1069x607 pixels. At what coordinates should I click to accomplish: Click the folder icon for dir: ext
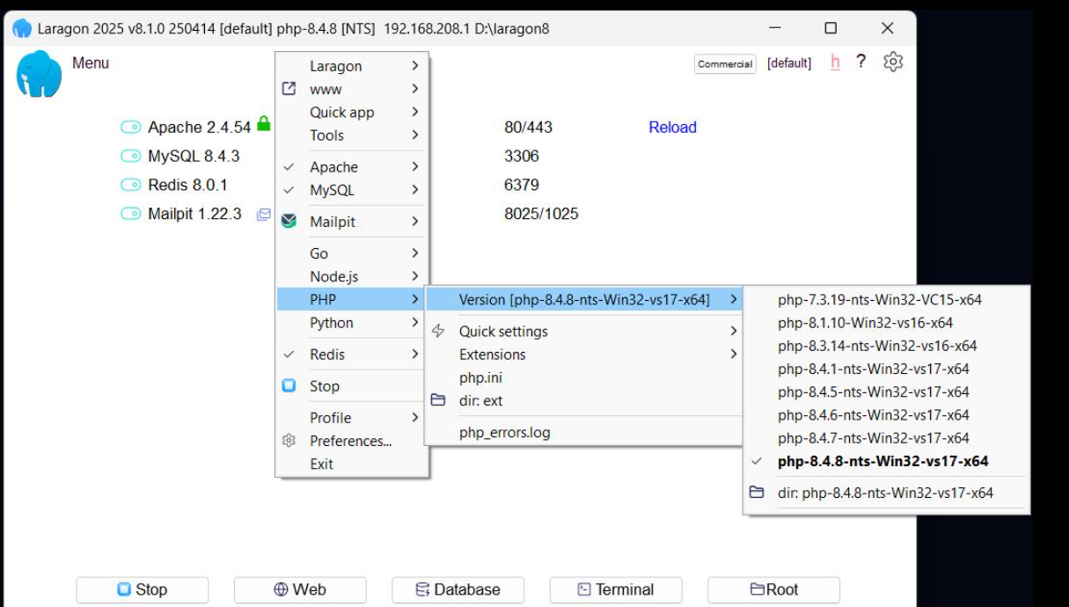click(438, 400)
